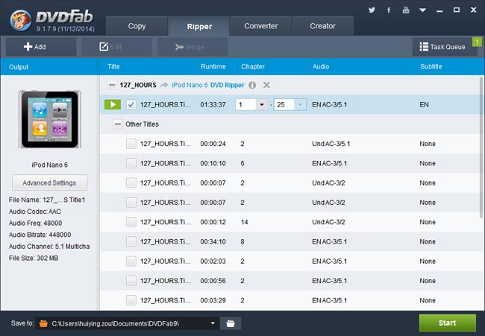Click main title audio EN AC-3/5.1

pyautogui.click(x=329, y=105)
